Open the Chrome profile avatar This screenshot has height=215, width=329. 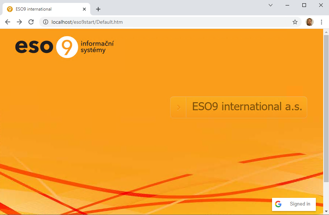[310, 22]
